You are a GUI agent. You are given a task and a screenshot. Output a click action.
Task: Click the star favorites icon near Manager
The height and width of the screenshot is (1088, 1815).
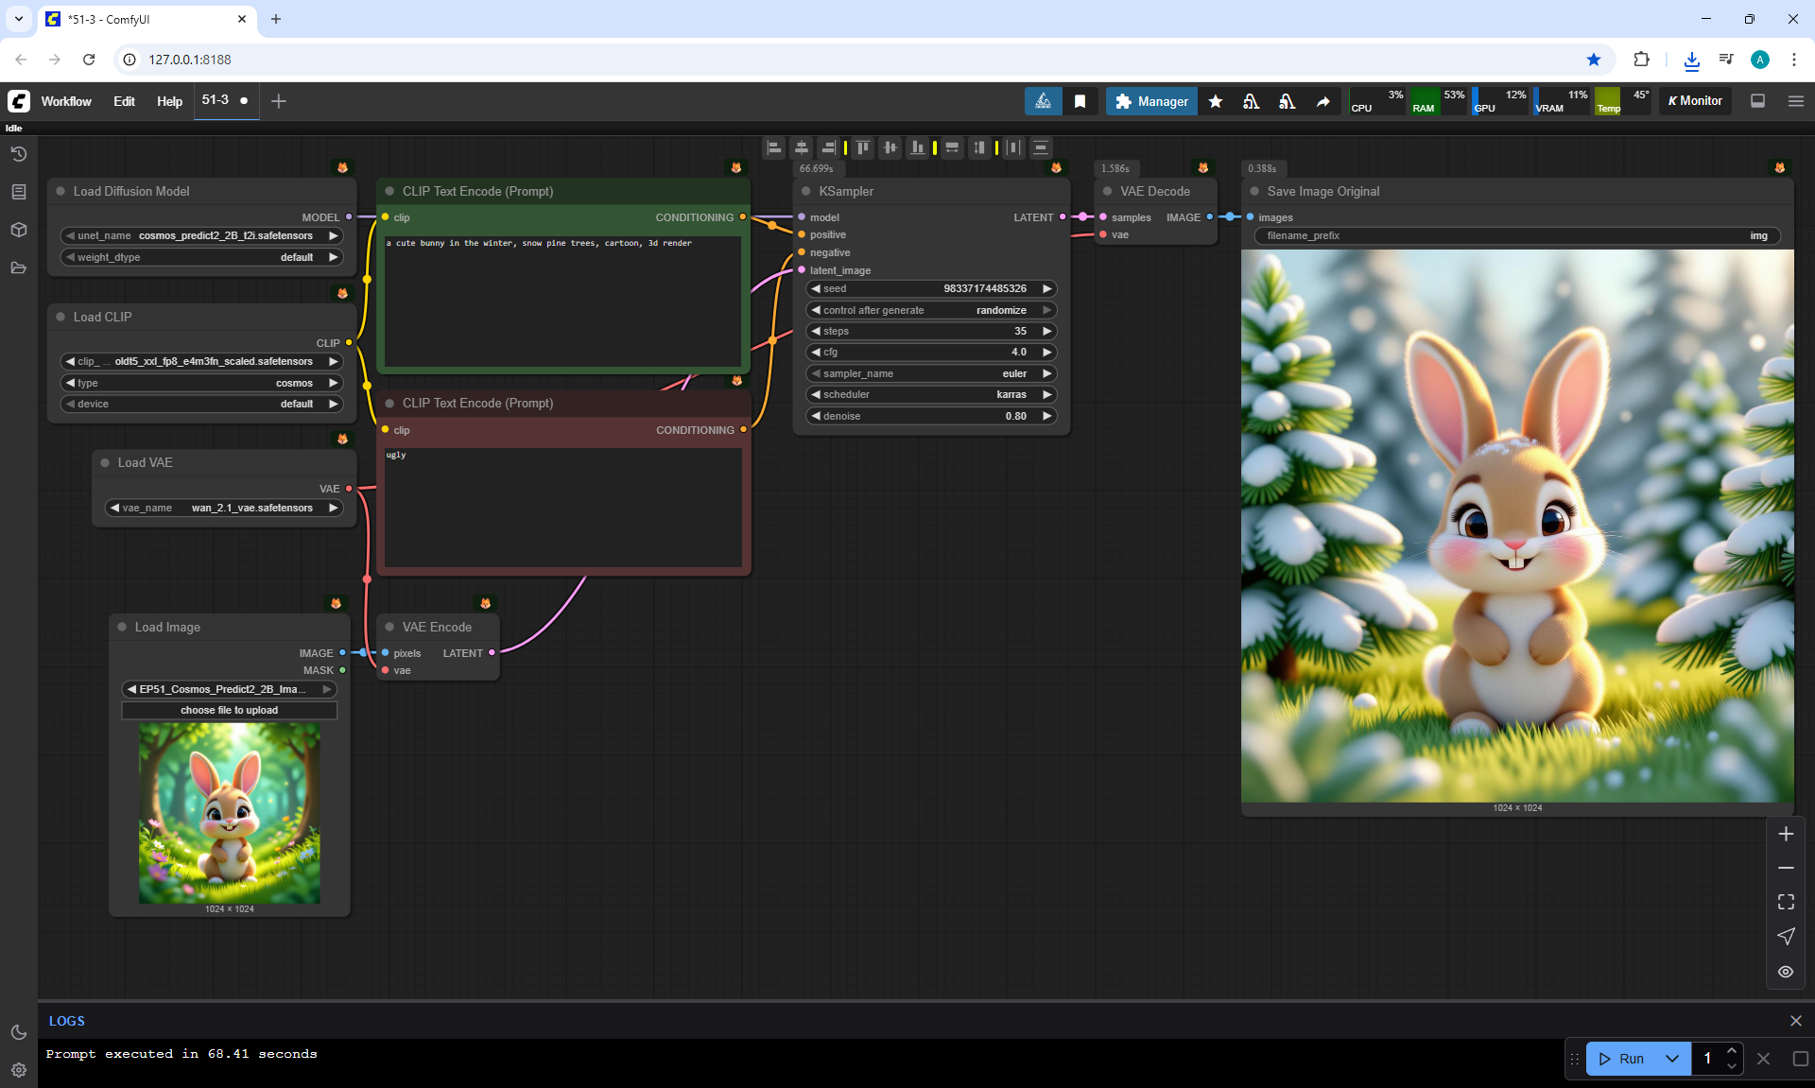pyautogui.click(x=1216, y=101)
